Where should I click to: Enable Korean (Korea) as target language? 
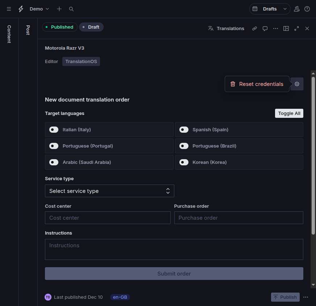(184, 162)
